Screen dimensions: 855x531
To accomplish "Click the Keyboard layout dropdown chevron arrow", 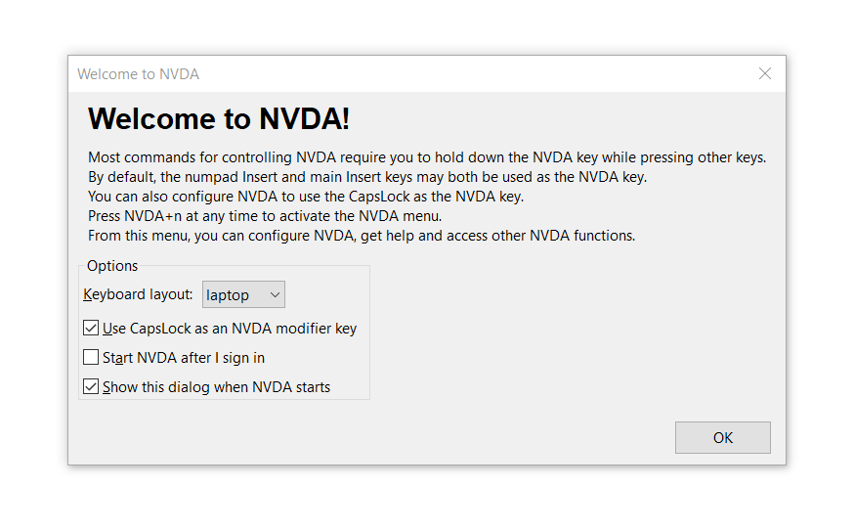I will pyautogui.click(x=275, y=294).
